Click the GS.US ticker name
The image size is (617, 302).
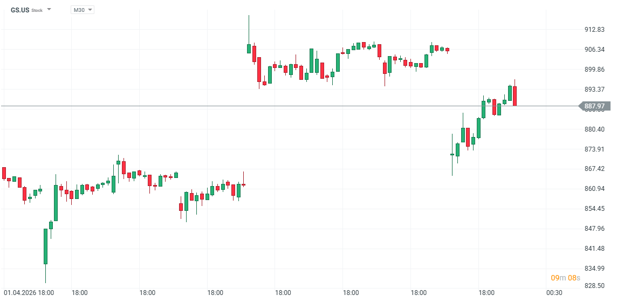click(20, 10)
